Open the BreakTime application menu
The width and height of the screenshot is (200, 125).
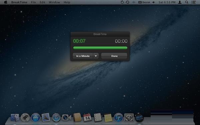point(19,2)
